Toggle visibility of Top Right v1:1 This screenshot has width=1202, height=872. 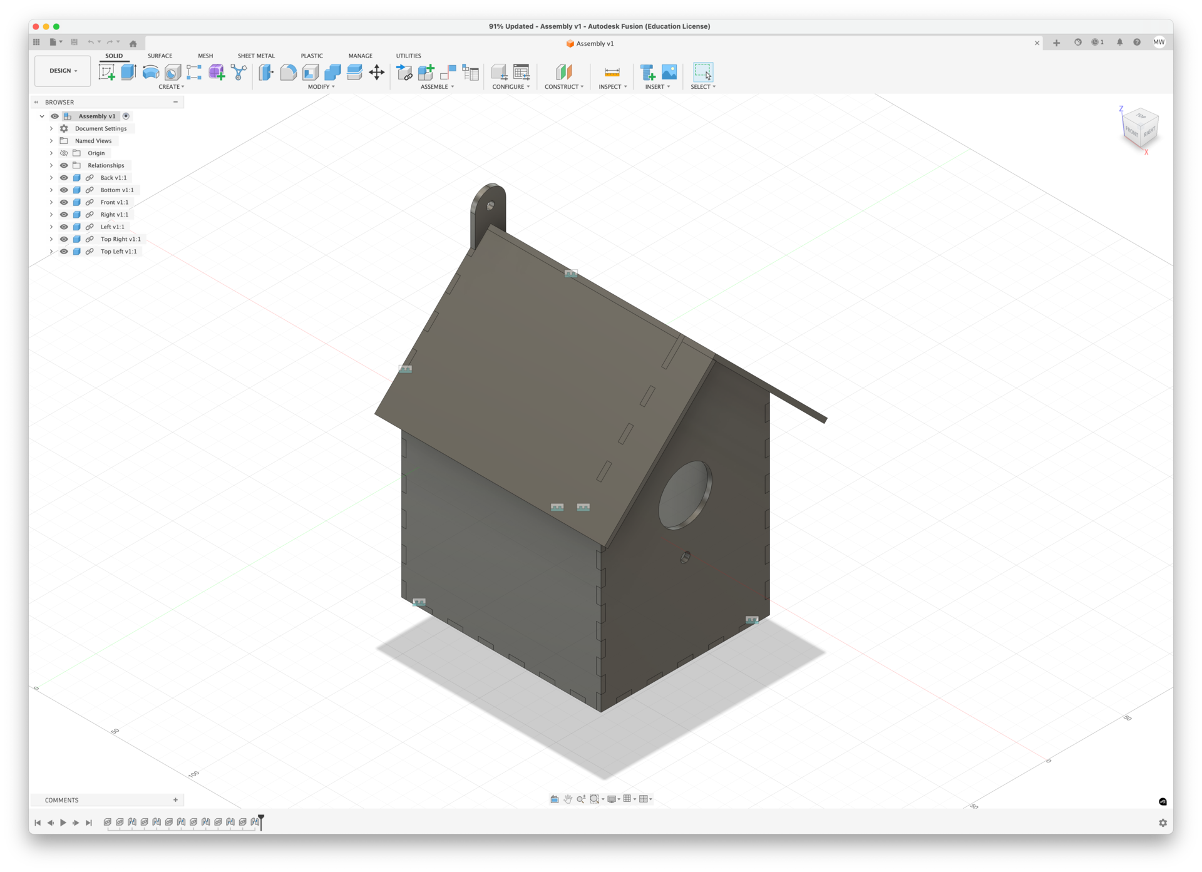pyautogui.click(x=64, y=239)
